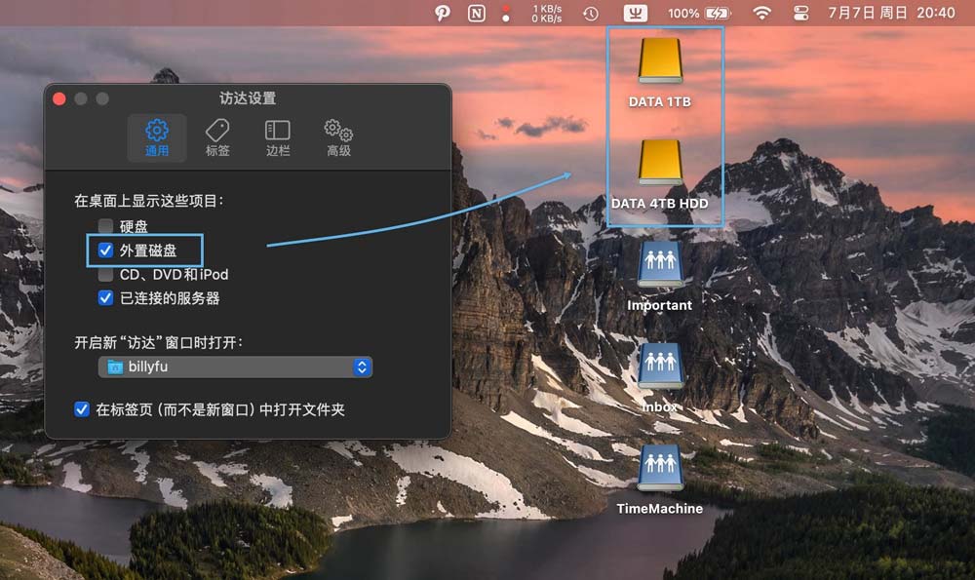The height and width of the screenshot is (580, 975).
Task: Open the 高级 settings tab
Action: pos(338,135)
